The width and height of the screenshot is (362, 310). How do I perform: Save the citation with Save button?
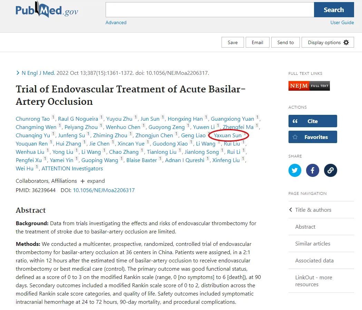[x=233, y=42]
